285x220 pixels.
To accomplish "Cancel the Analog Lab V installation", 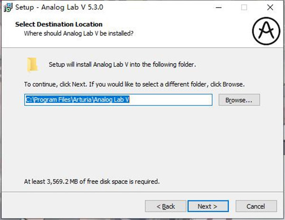I will click(256, 206).
